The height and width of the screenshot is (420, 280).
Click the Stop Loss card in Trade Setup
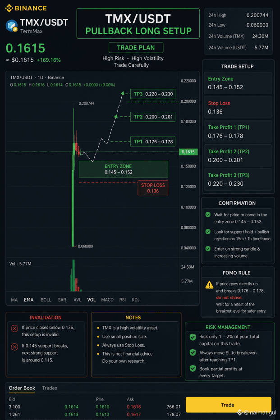click(238, 107)
